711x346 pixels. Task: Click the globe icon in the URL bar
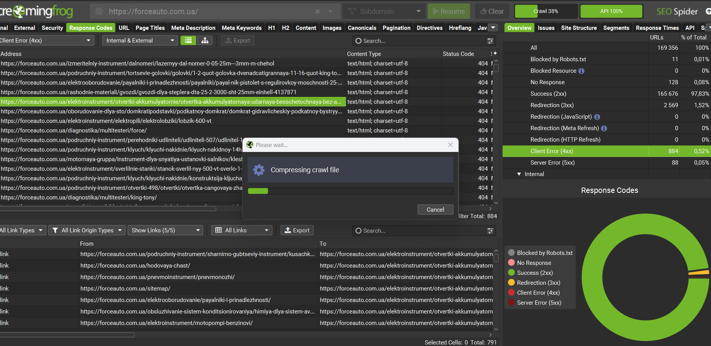(x=99, y=11)
